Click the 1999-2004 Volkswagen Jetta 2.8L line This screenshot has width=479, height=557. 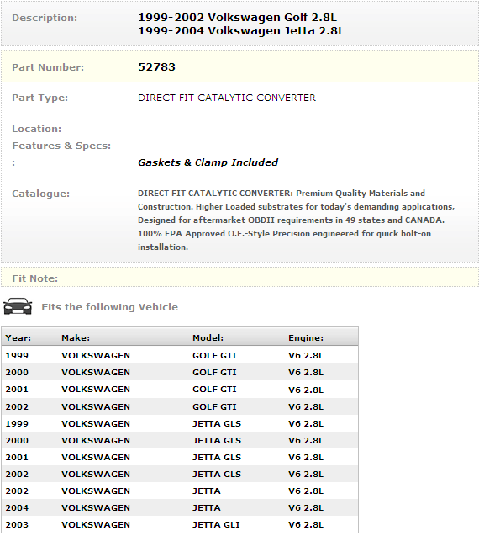(x=241, y=31)
